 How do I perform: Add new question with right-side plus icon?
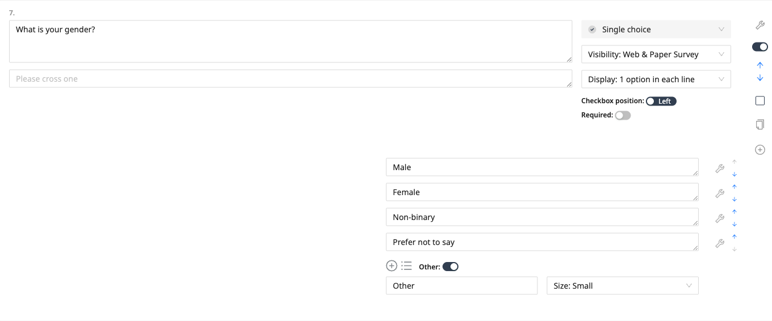pyautogui.click(x=760, y=150)
